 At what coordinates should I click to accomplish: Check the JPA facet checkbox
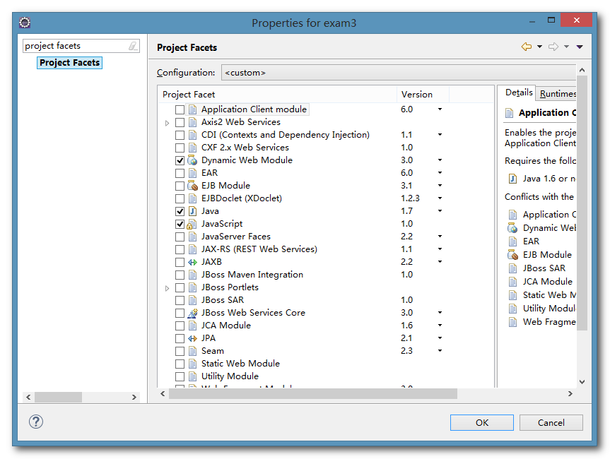(x=180, y=338)
